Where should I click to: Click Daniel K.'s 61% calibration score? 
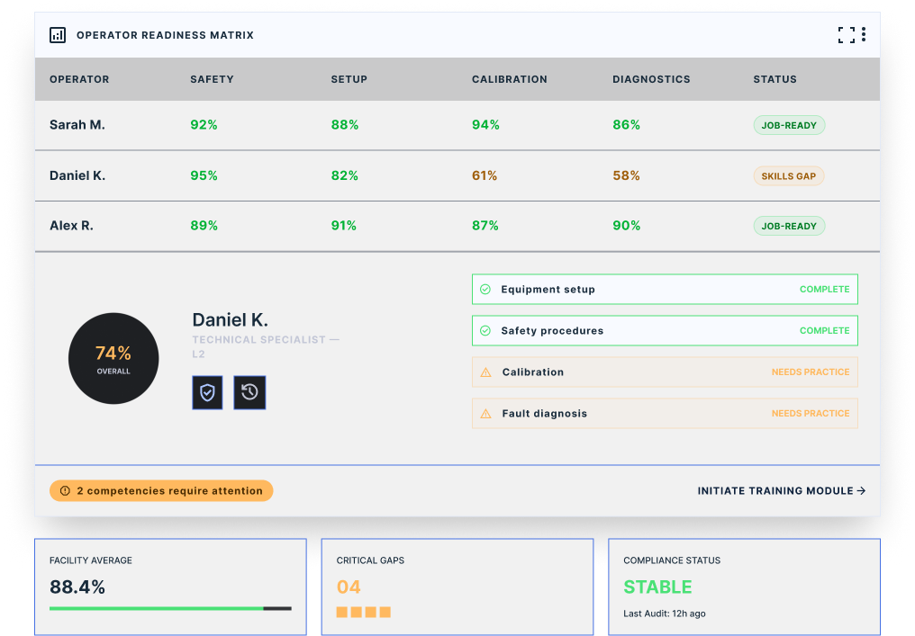(485, 175)
